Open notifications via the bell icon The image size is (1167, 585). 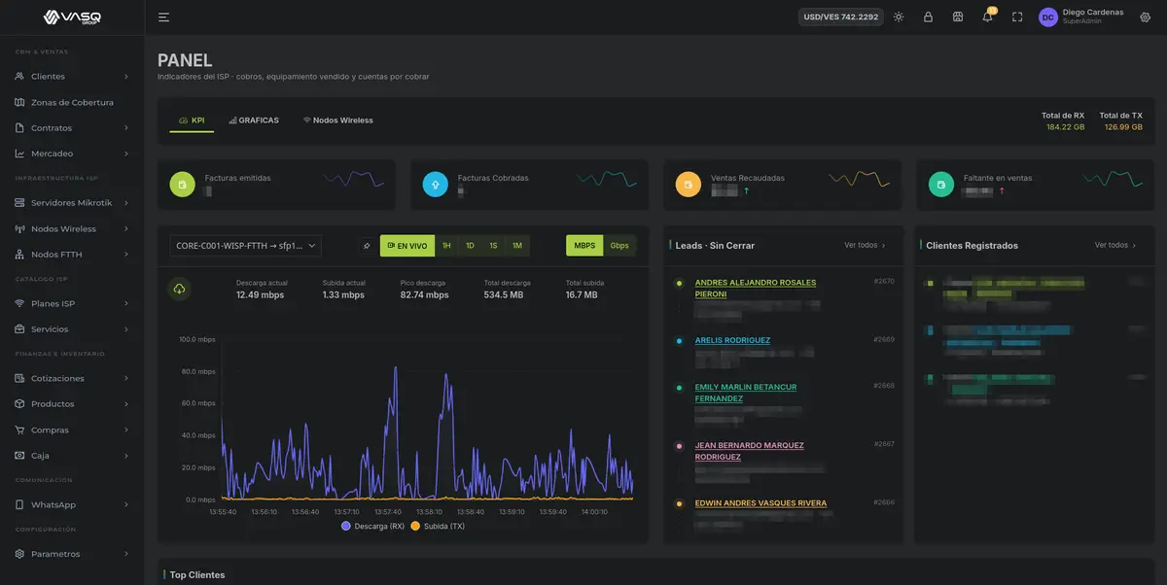987,17
